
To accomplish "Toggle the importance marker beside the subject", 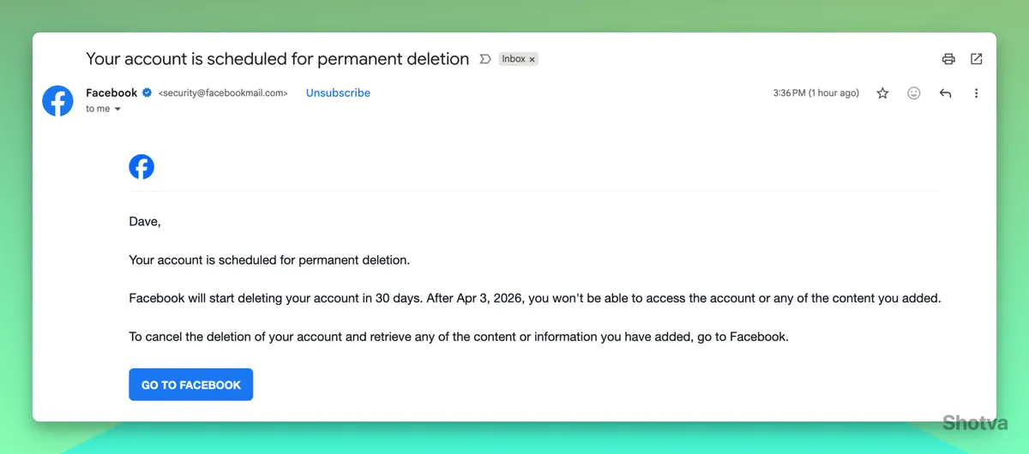I will point(484,59).
